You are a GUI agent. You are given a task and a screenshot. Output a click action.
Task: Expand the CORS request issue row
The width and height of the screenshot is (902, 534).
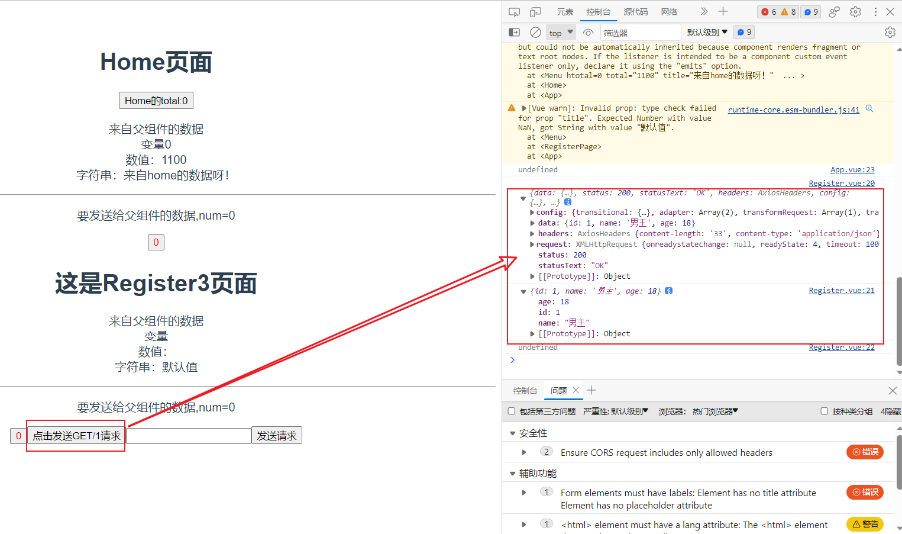(524, 452)
